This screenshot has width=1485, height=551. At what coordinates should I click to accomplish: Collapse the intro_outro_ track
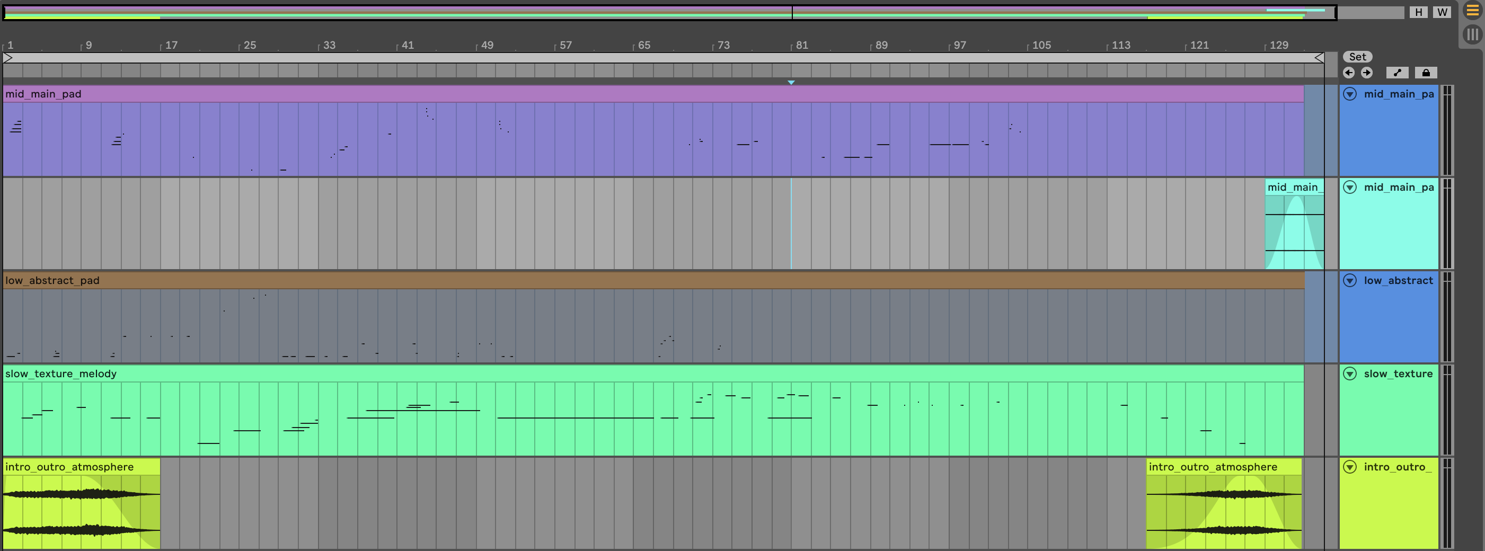tap(1350, 467)
